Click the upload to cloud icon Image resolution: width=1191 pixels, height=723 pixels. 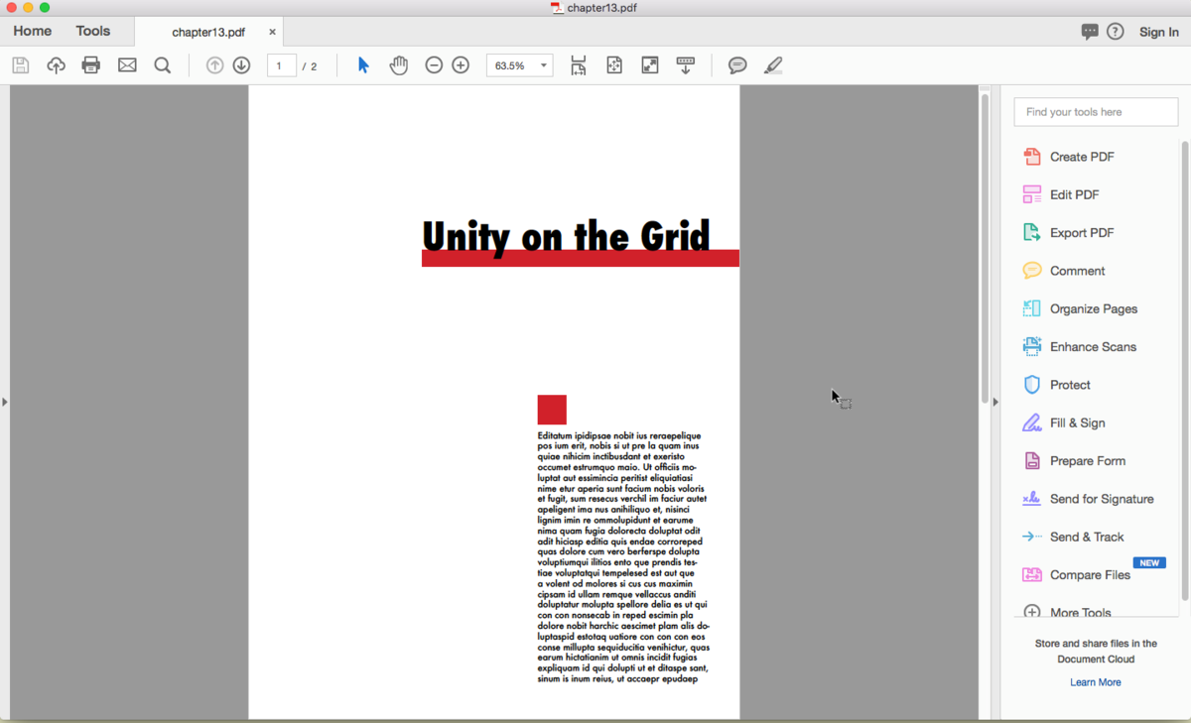pyautogui.click(x=56, y=65)
